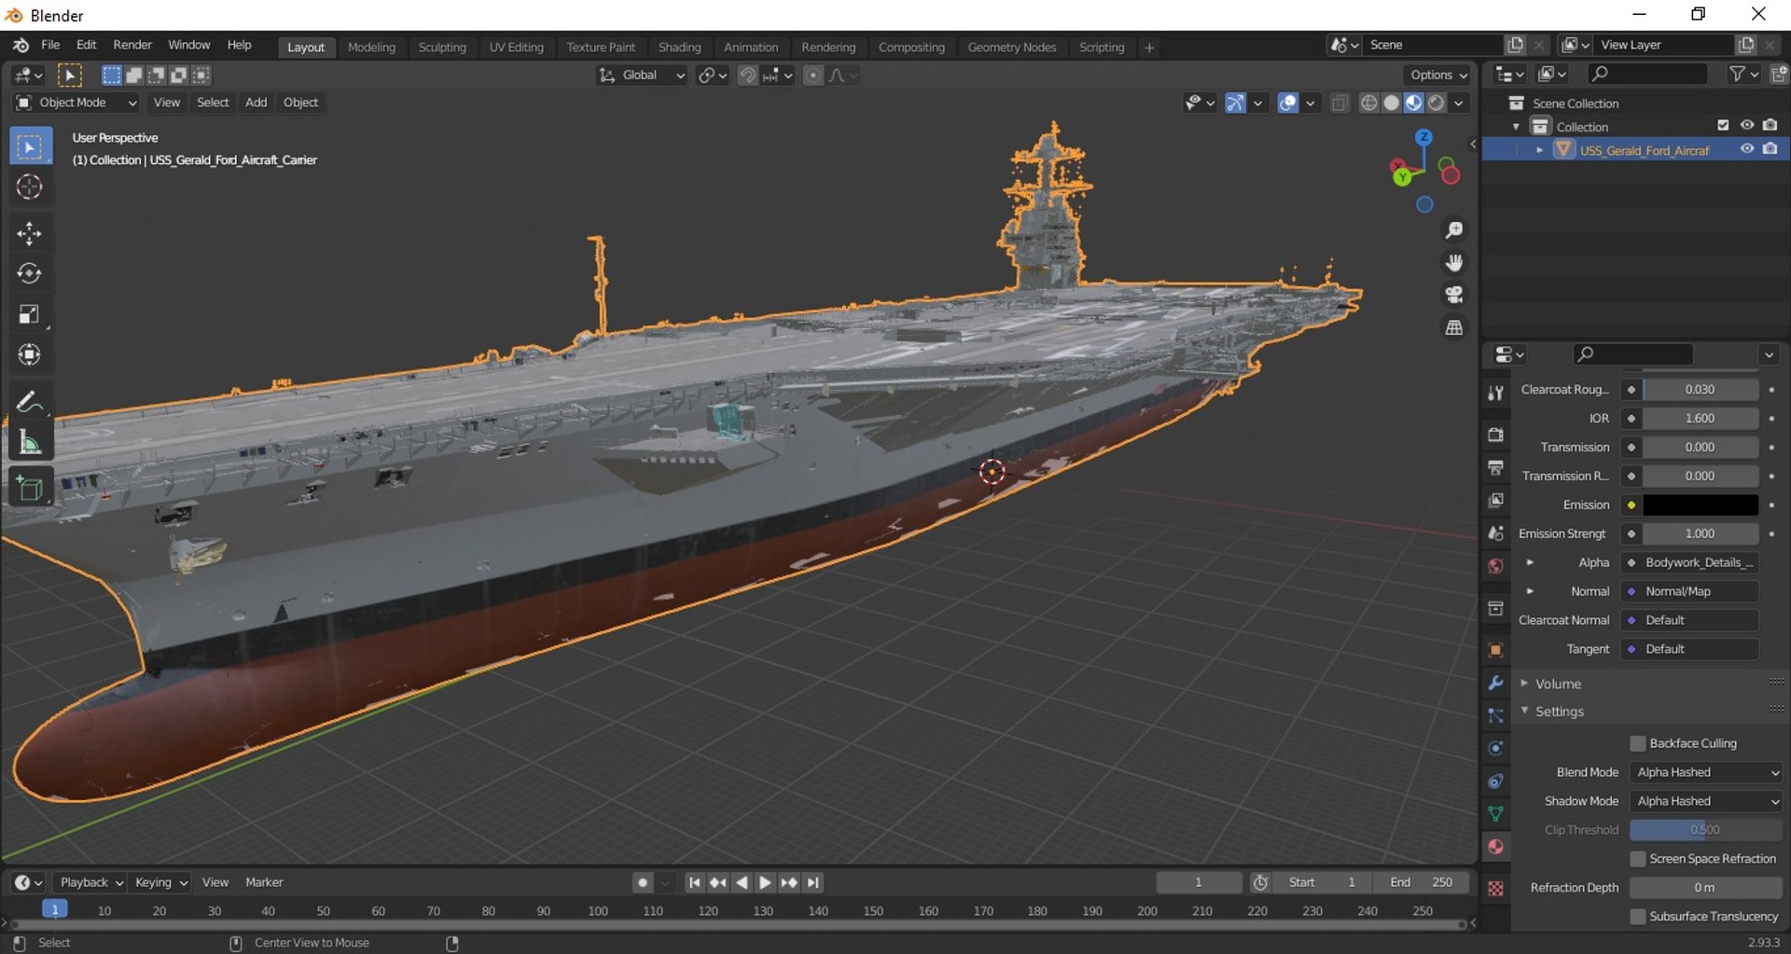Click the zoom viewport magnifier icon
This screenshot has width=1791, height=954.
point(1453,230)
